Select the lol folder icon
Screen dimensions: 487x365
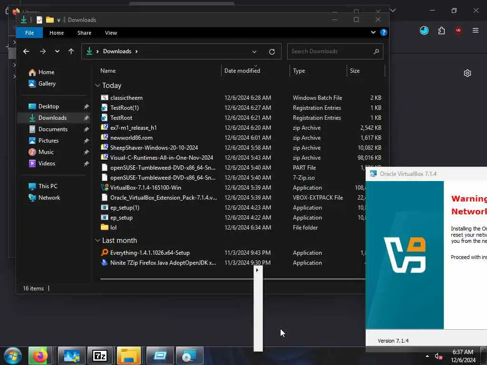(x=105, y=228)
